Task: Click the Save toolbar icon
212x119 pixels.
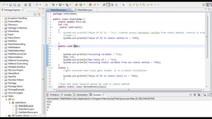Action: click(x=11, y=5)
